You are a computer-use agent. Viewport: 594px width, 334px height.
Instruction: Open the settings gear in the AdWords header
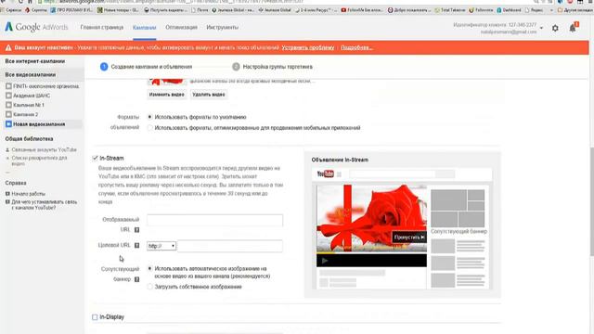555,28
